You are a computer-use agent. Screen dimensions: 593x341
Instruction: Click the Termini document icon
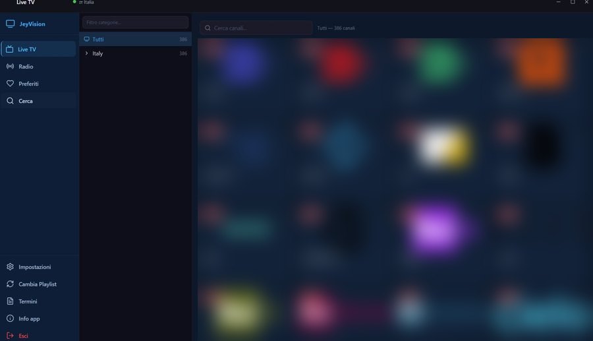pos(10,301)
